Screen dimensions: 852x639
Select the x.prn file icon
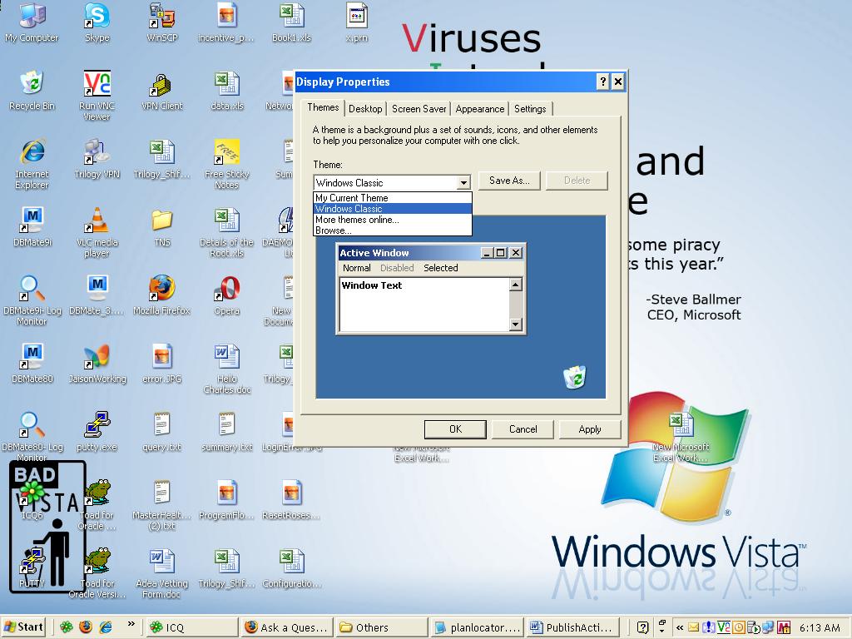point(356,22)
